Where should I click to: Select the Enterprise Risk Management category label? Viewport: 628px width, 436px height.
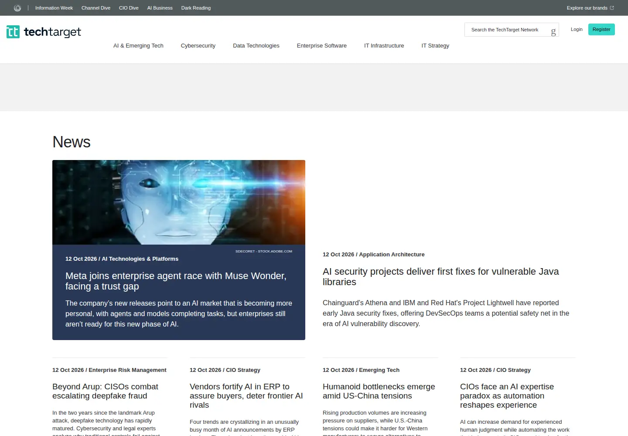coord(127,370)
